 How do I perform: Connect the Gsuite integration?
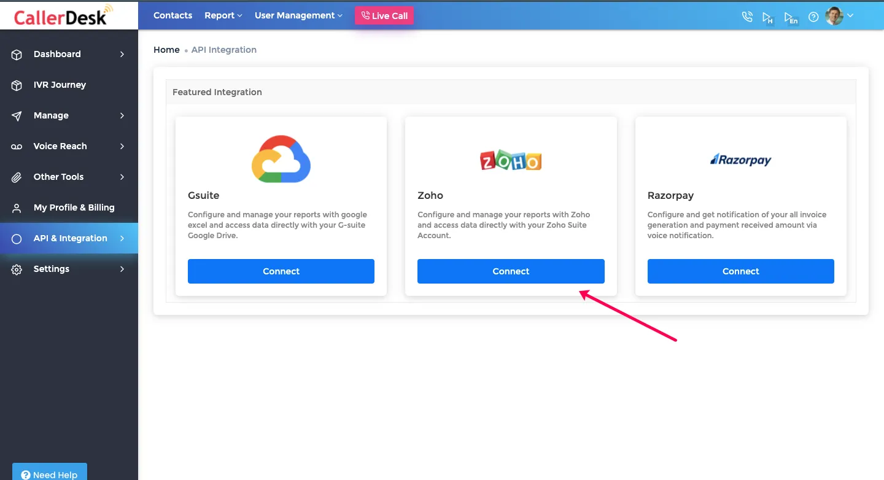pos(281,271)
